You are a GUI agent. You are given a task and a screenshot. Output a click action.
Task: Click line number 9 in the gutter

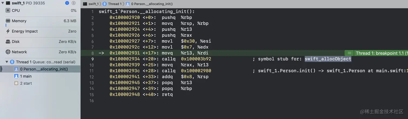[93, 59]
